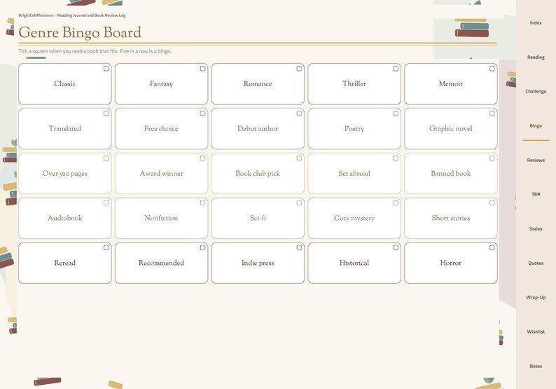Click the Nonfiction label
This screenshot has height=389, width=556.
coord(161,218)
